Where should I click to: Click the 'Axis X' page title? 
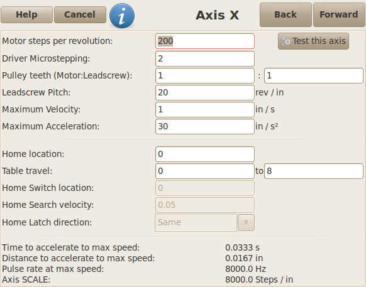[x=218, y=16]
